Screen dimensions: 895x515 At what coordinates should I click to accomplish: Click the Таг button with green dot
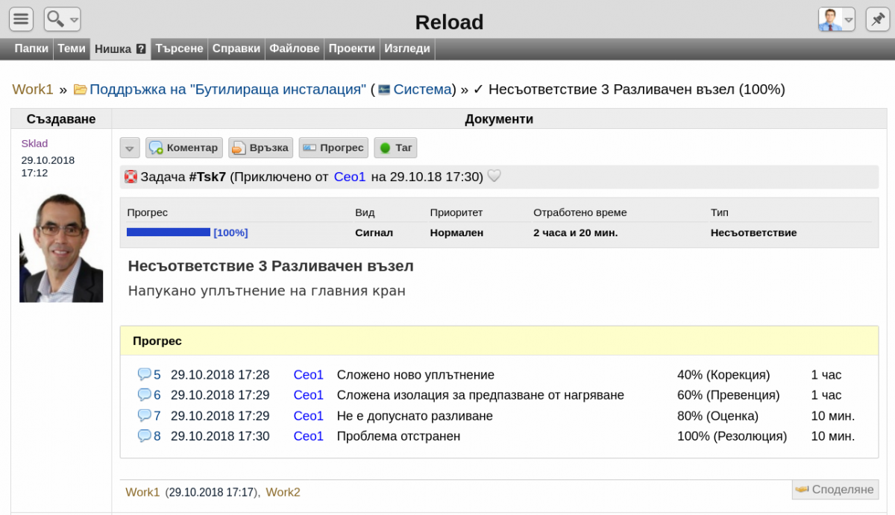pos(395,148)
